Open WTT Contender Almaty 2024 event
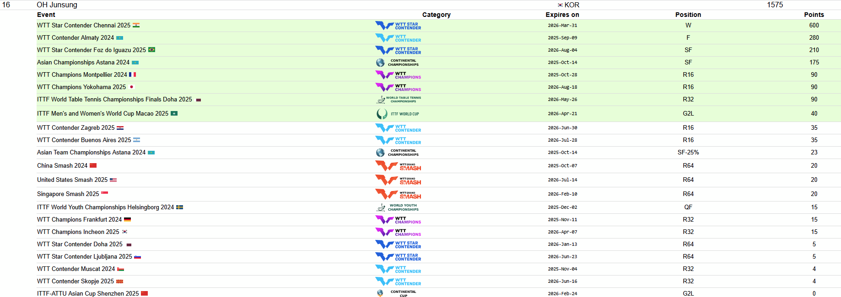The image size is (841, 297). [75, 37]
